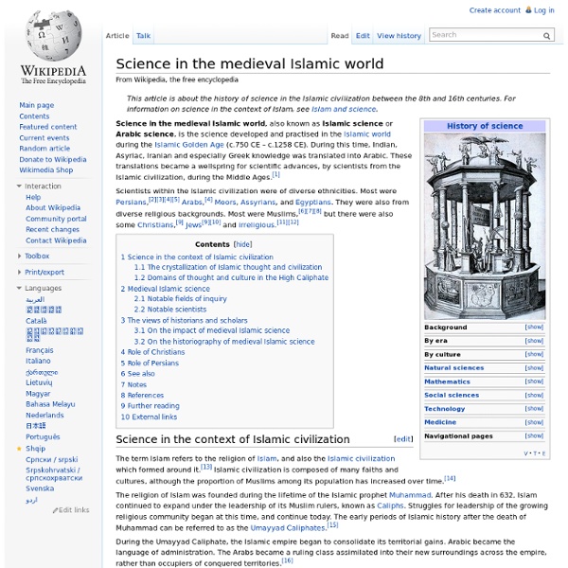Switch to the Article tab
This screenshot has width=568, height=568.
coord(117,36)
